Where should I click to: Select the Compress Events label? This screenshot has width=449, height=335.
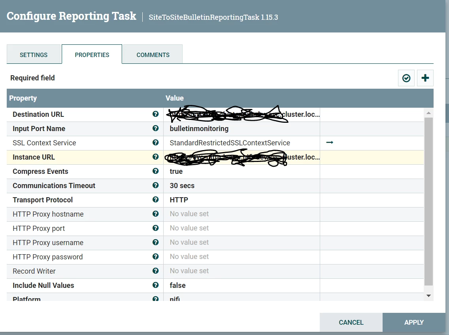[x=40, y=171]
